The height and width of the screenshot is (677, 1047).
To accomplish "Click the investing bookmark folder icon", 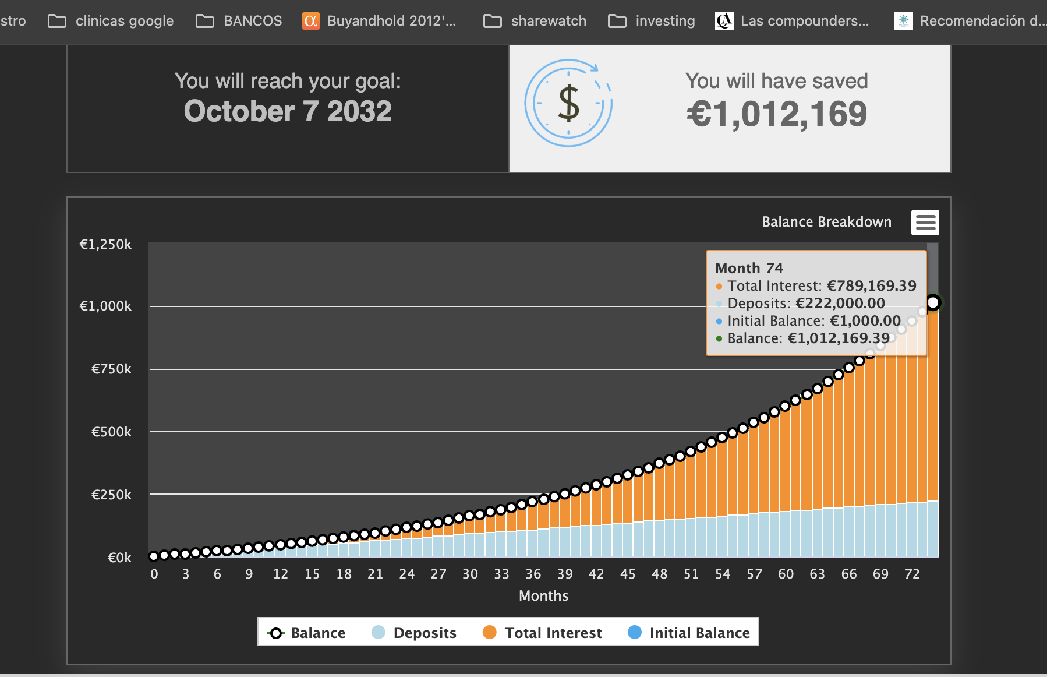I will click(x=617, y=22).
